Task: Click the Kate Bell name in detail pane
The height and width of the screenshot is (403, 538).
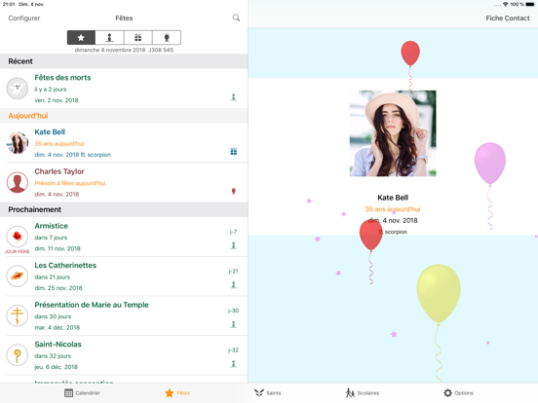Action: tap(393, 198)
